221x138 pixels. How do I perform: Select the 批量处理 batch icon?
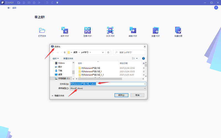tap(178, 30)
